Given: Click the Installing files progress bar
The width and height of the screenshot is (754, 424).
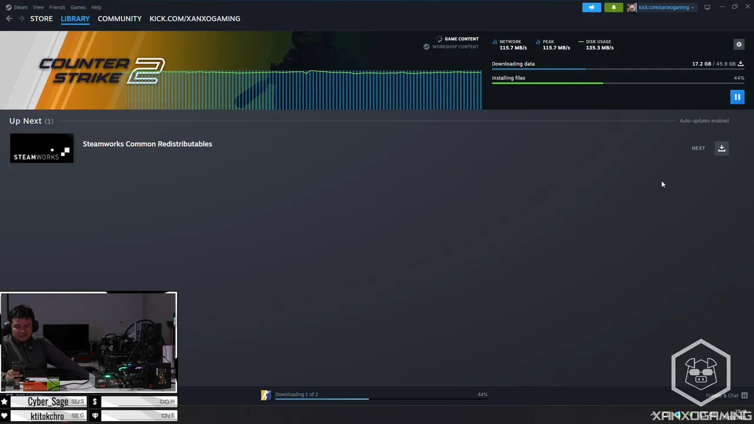Looking at the screenshot, I should (x=618, y=83).
